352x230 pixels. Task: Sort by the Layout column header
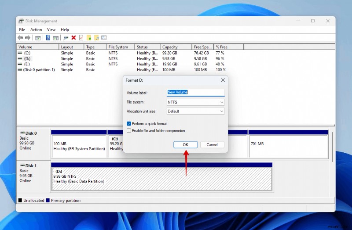tap(71, 47)
